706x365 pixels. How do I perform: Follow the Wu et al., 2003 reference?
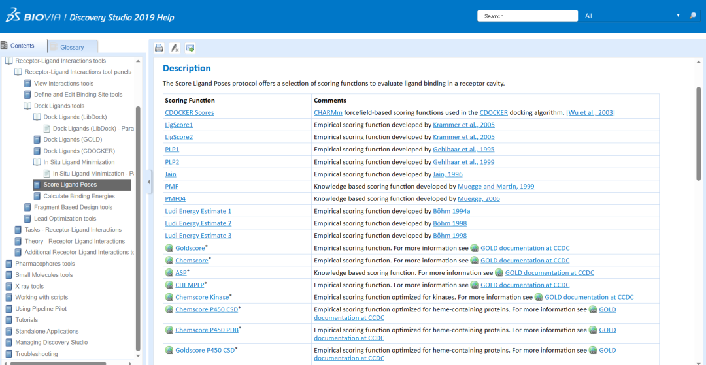click(x=590, y=113)
